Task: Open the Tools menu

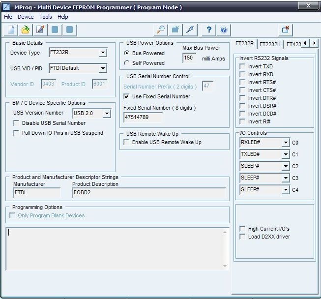Action: click(x=45, y=17)
